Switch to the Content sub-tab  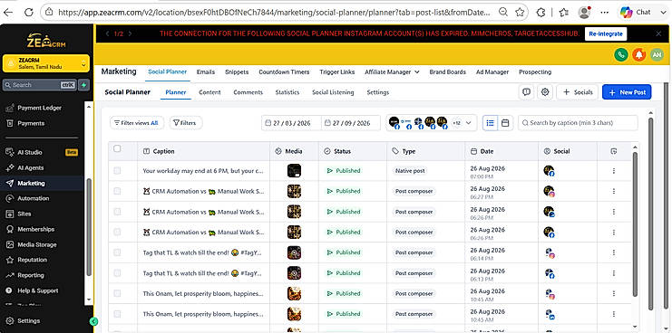pos(209,92)
